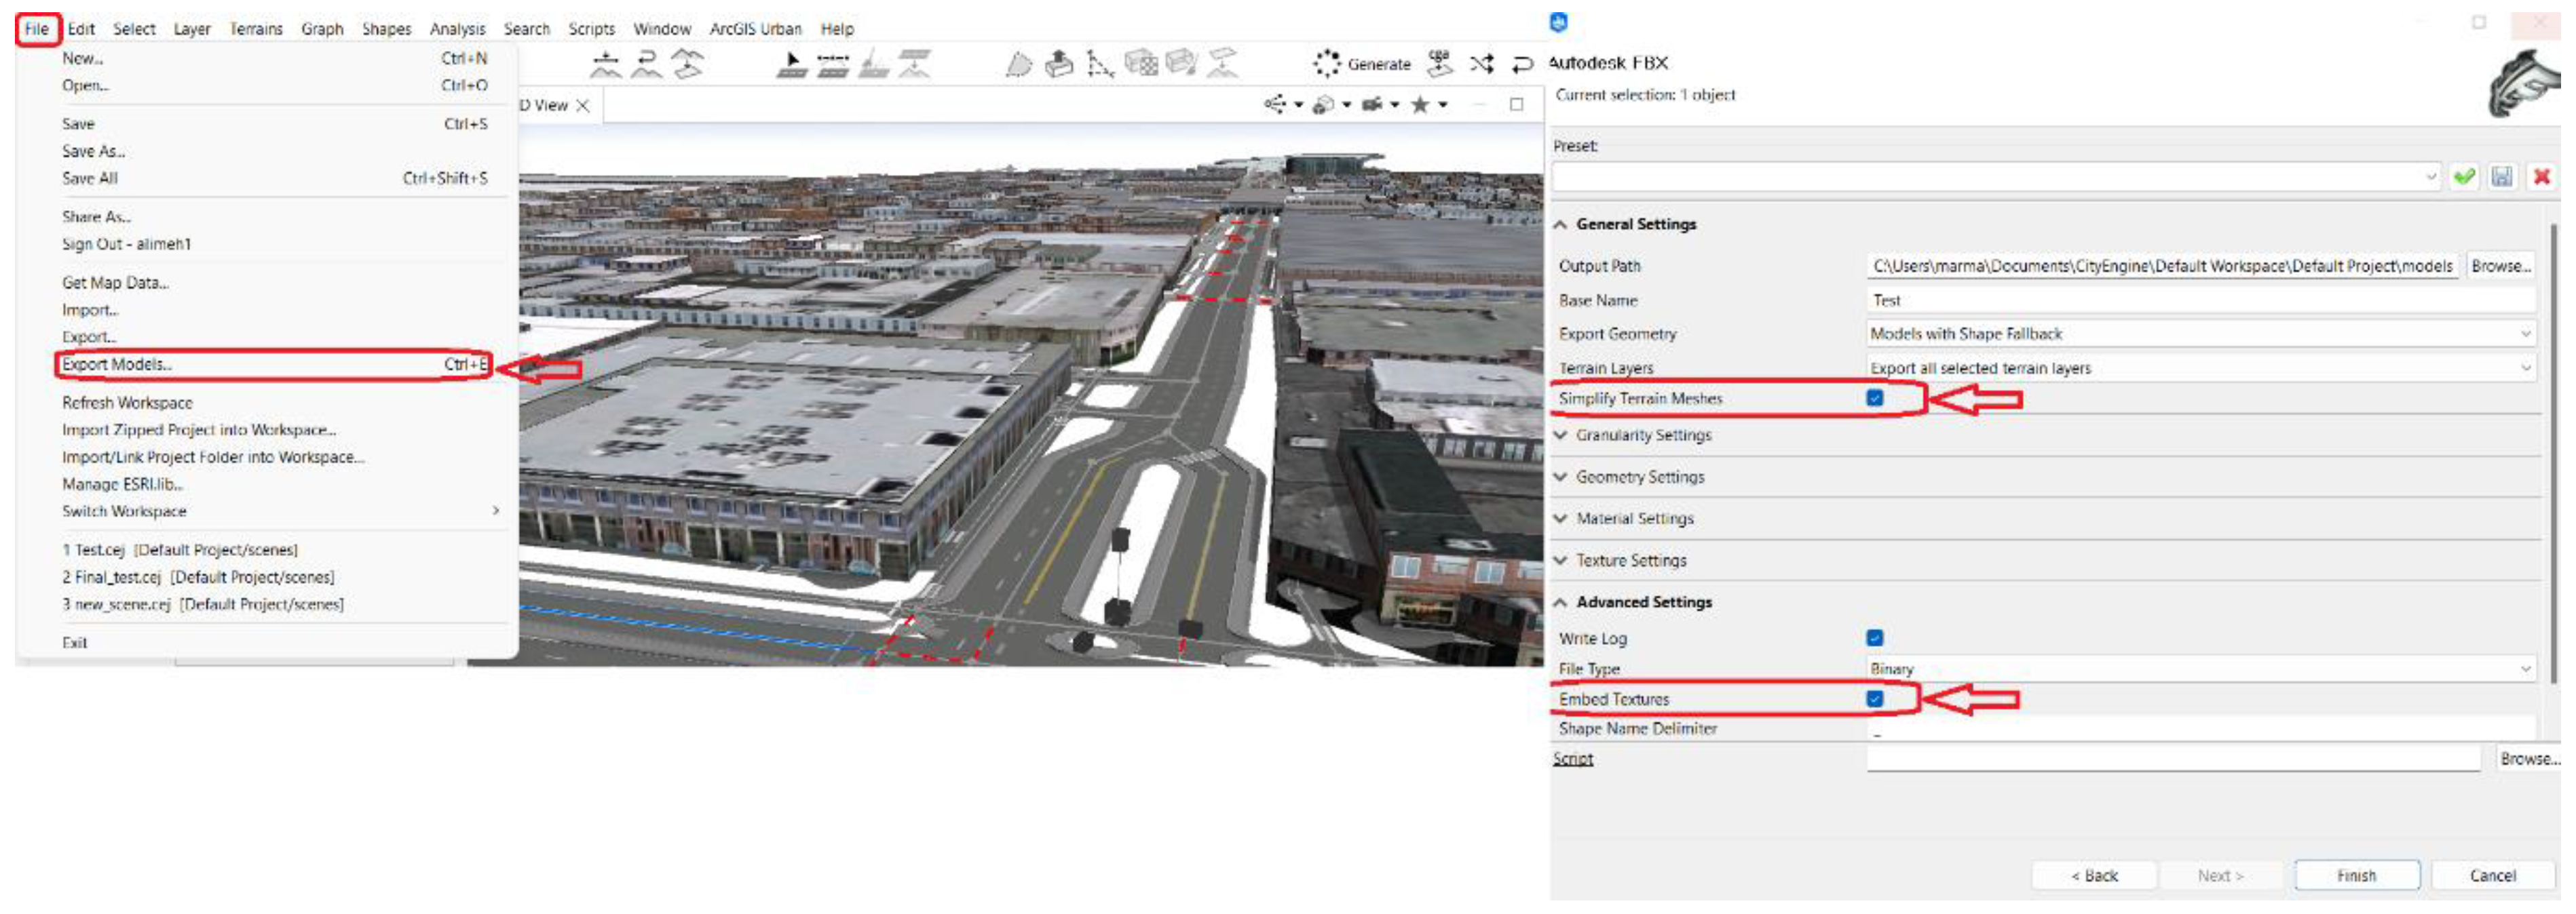This screenshot has width=2576, height=914.
Task: Click the save preset floppy disk icon
Action: pos(2502,177)
